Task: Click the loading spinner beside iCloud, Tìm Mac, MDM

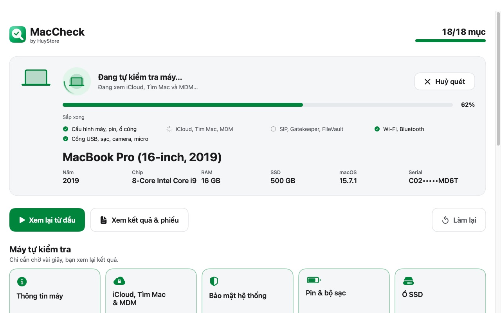Action: point(169,129)
